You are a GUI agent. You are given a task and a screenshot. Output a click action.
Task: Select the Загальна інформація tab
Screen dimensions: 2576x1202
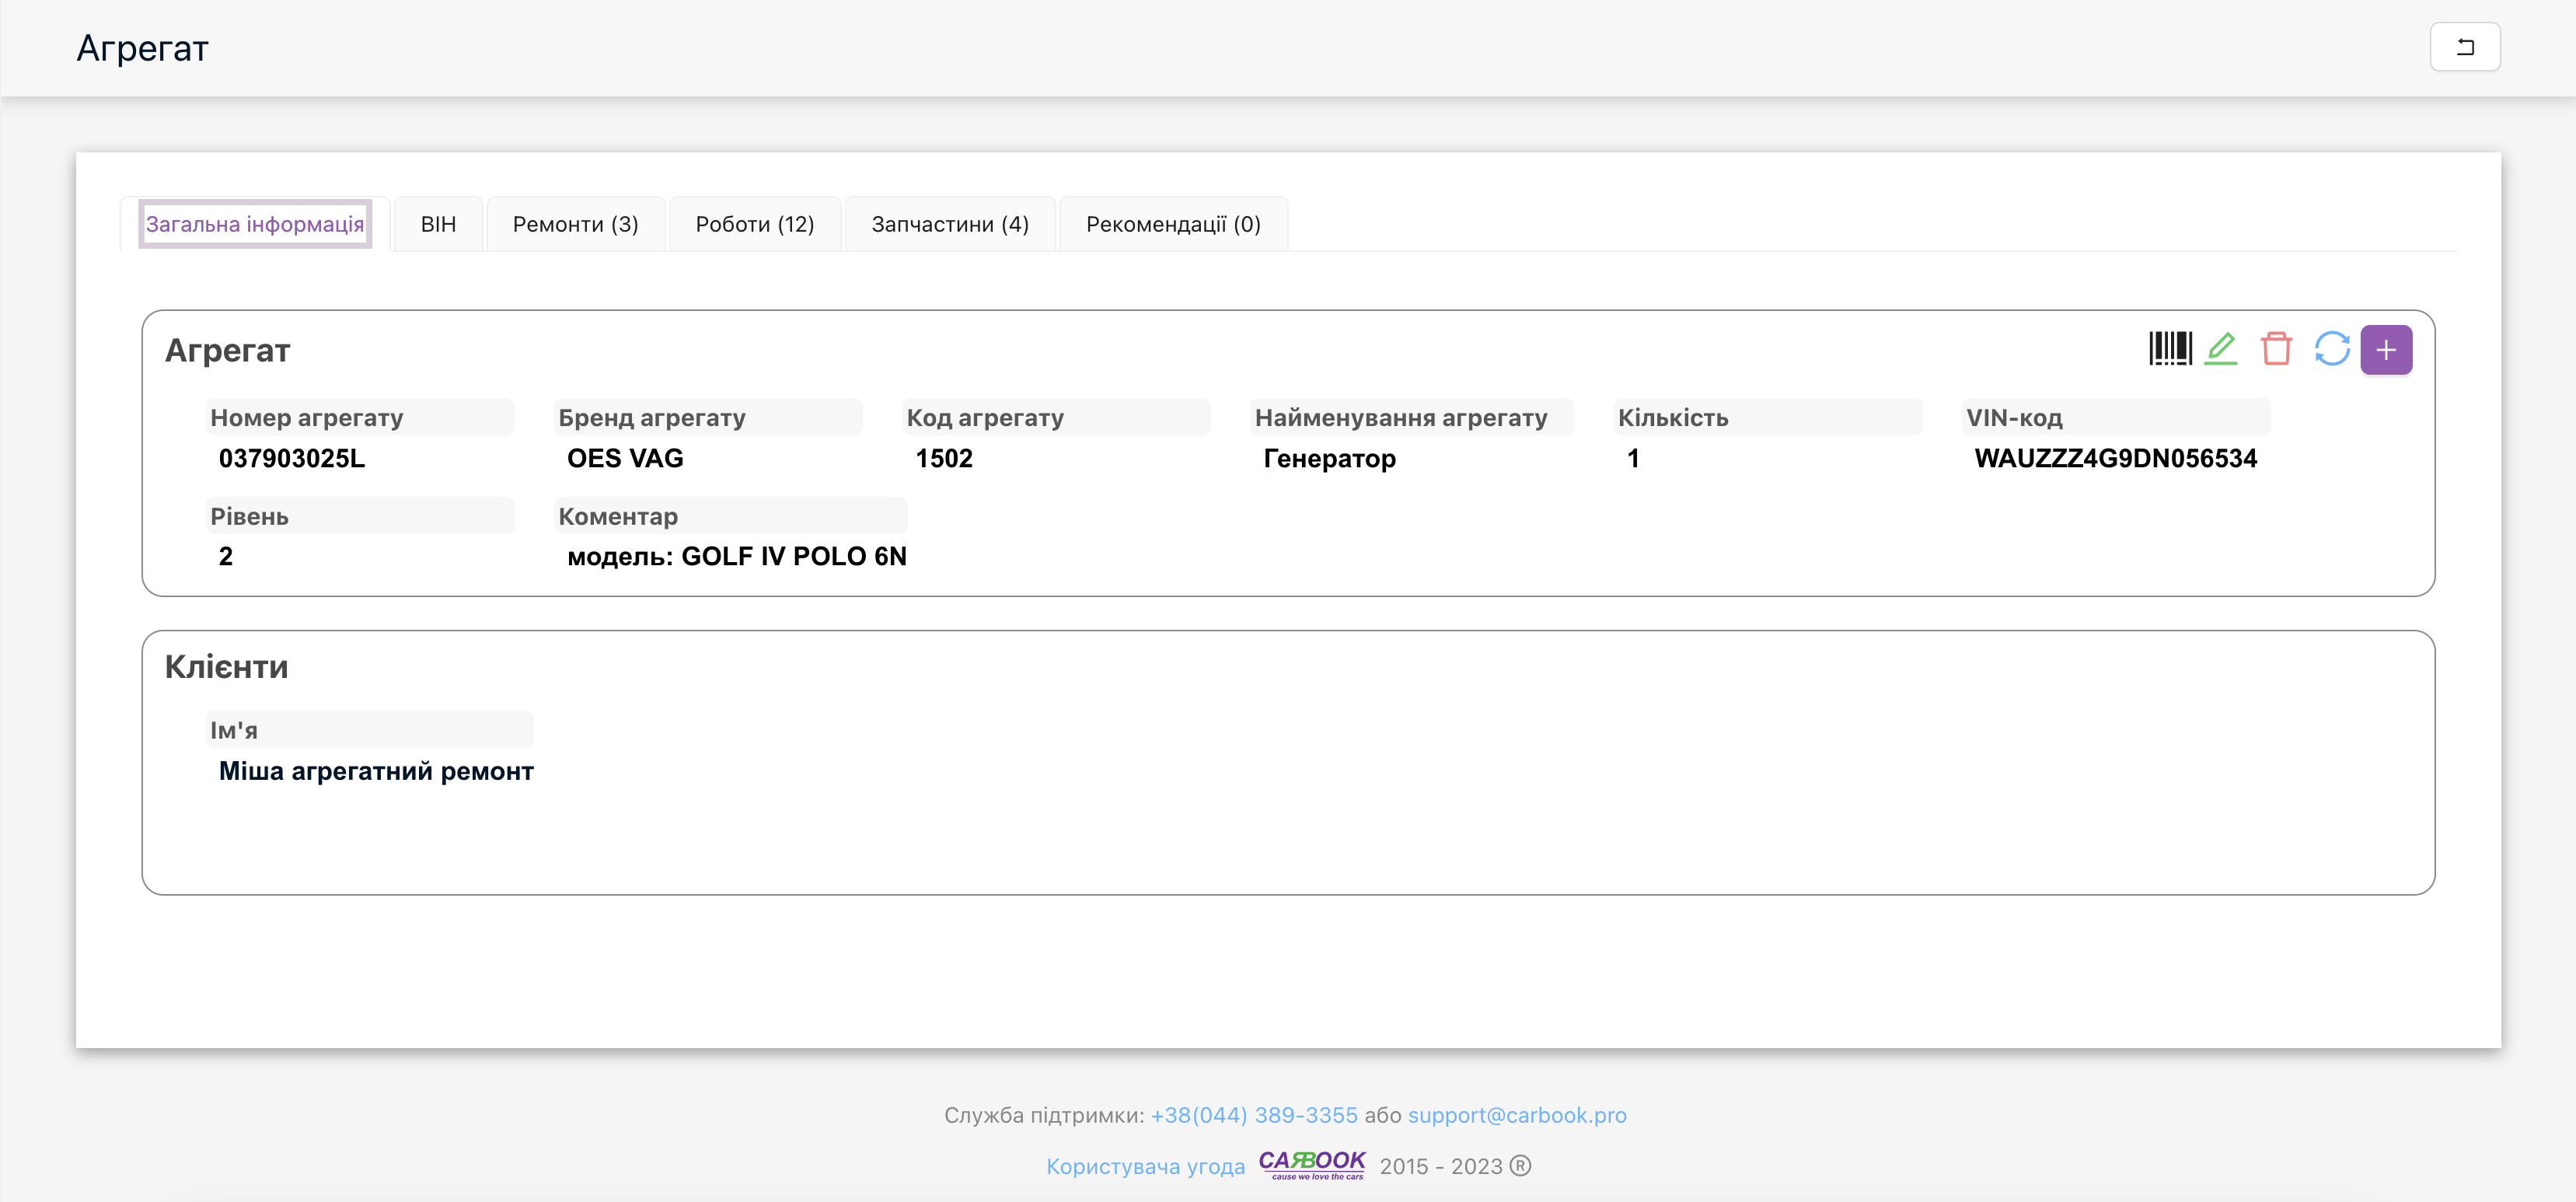click(255, 224)
